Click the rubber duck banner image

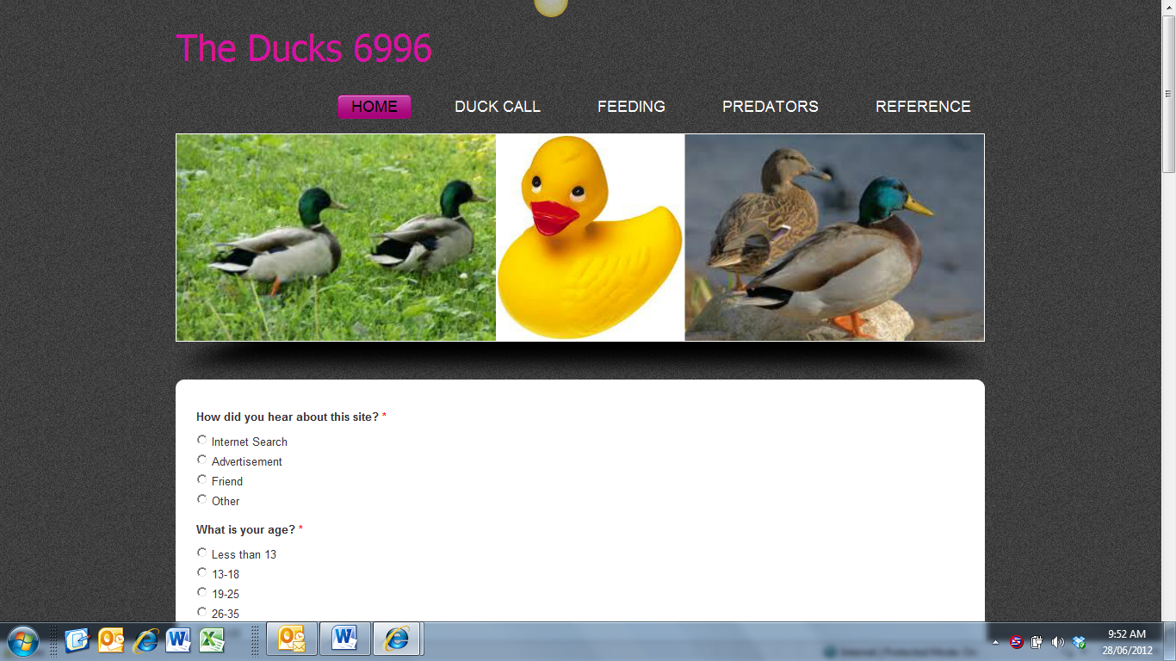[x=590, y=238]
